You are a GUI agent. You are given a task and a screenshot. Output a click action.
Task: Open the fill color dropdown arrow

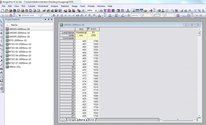[113, 15]
